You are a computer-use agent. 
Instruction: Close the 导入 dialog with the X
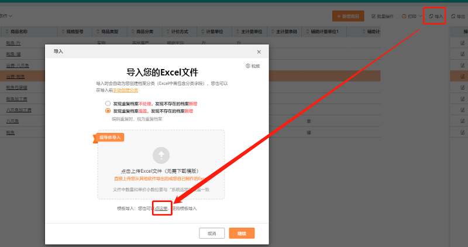pyautogui.click(x=259, y=52)
